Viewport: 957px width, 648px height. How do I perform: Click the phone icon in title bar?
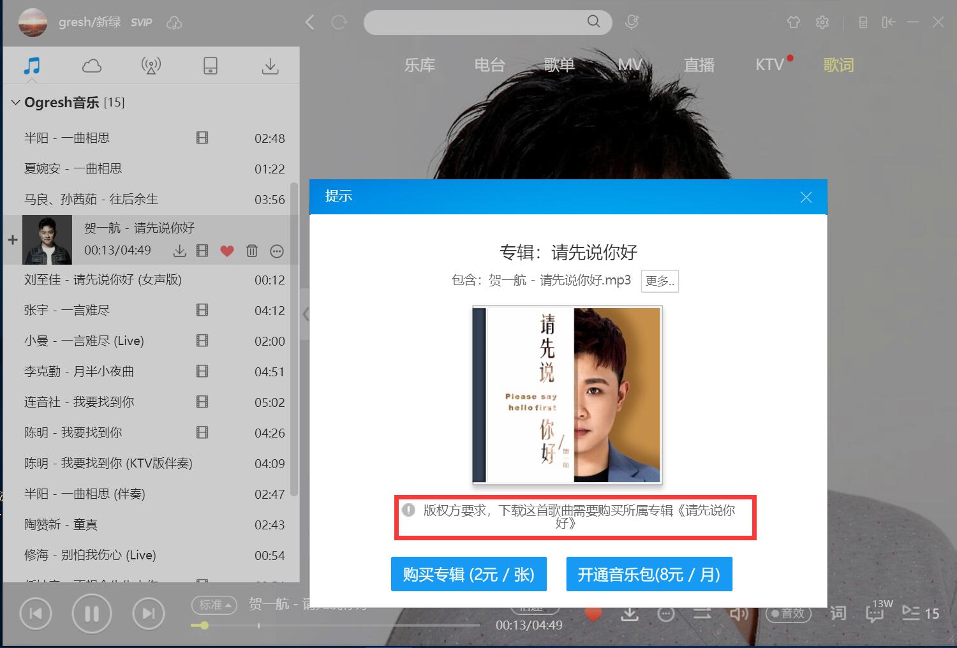[x=863, y=22]
